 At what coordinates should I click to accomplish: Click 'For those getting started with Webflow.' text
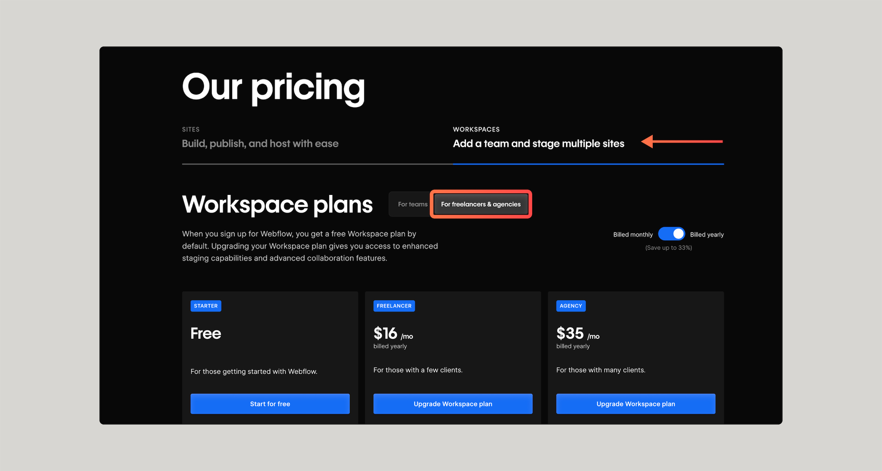coord(254,372)
